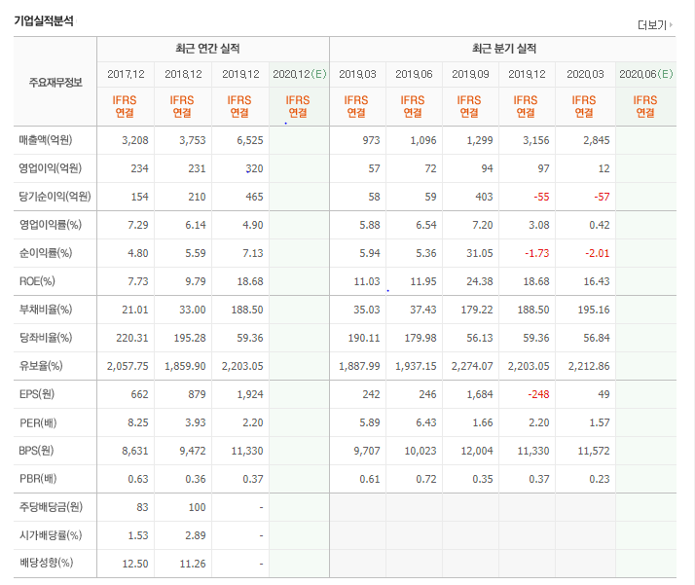Click the PBR(배) row label
The width and height of the screenshot is (695, 585).
pyautogui.click(x=38, y=479)
